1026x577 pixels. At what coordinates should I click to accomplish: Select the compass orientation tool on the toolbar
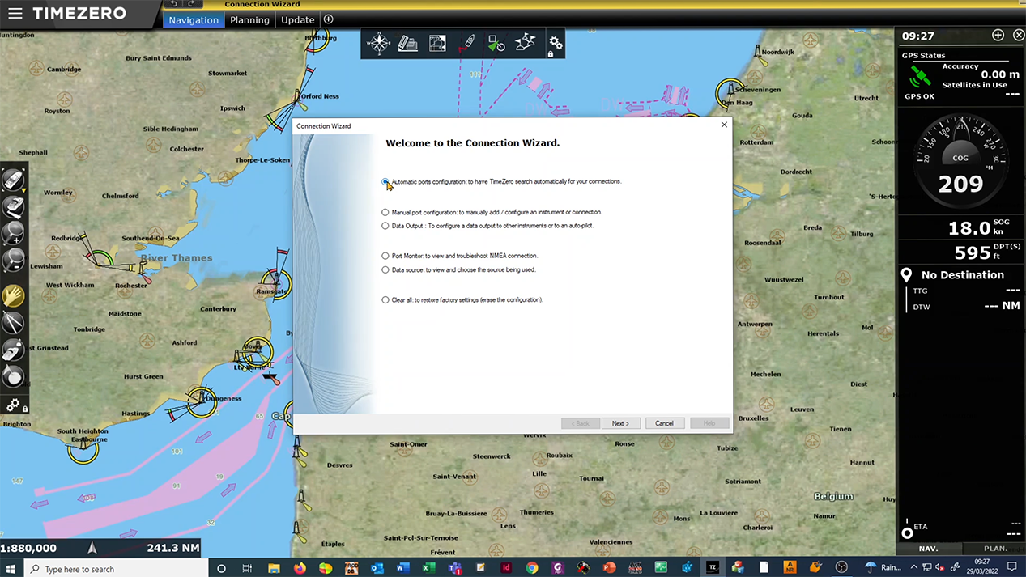point(379,43)
